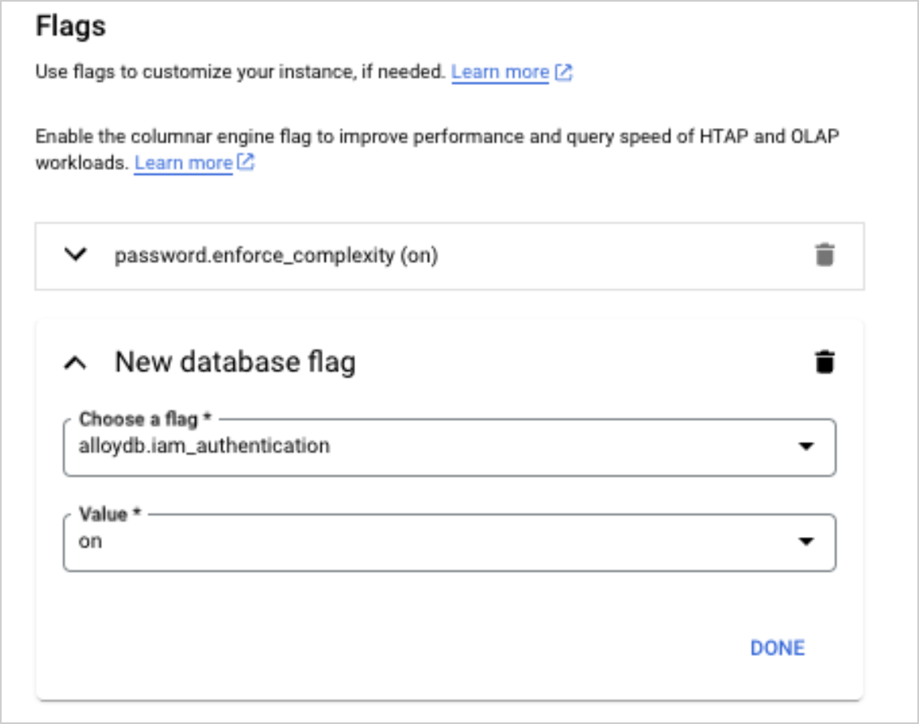Click the New database flag trash icon
This screenshot has width=919, height=724.
tap(823, 362)
